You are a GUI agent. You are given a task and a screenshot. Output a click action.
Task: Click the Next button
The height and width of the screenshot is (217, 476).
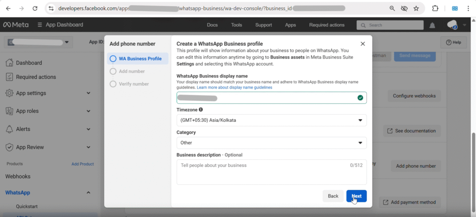point(357,196)
